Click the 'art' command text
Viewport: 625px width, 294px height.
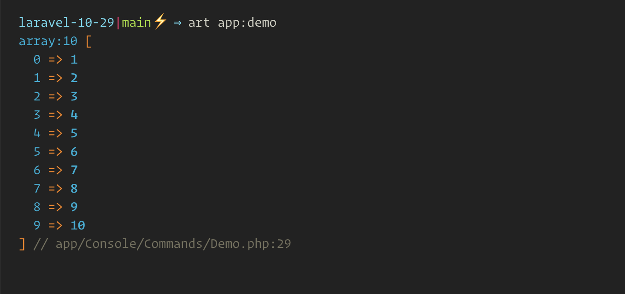[199, 23]
